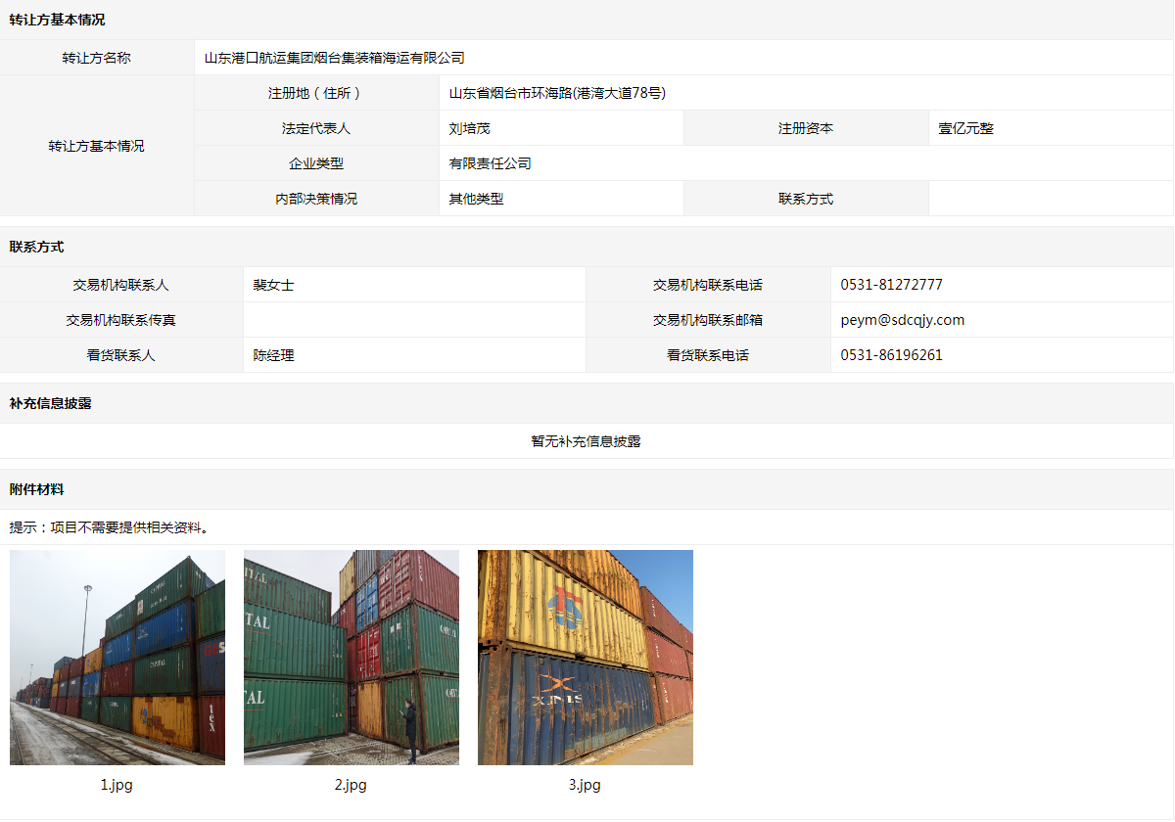
Task: Click the 注册资本 label cell
Action: [x=806, y=128]
